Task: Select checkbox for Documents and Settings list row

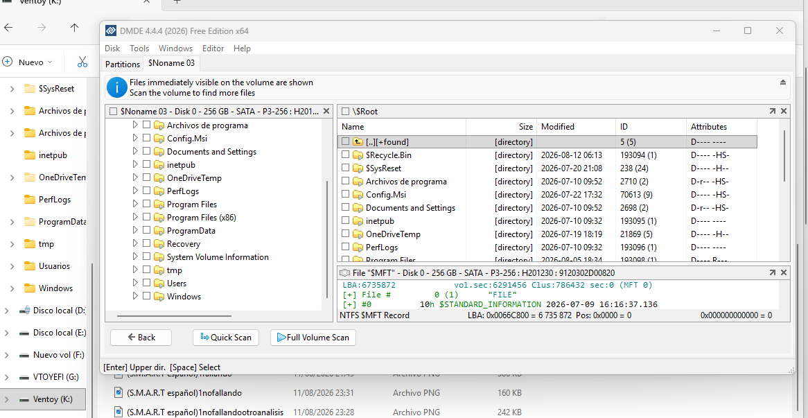Action: (345, 208)
